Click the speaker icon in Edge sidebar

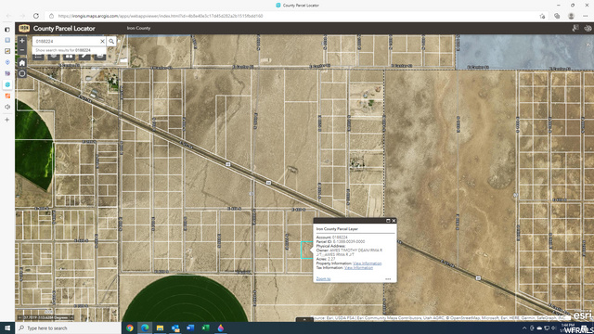pos(7,107)
